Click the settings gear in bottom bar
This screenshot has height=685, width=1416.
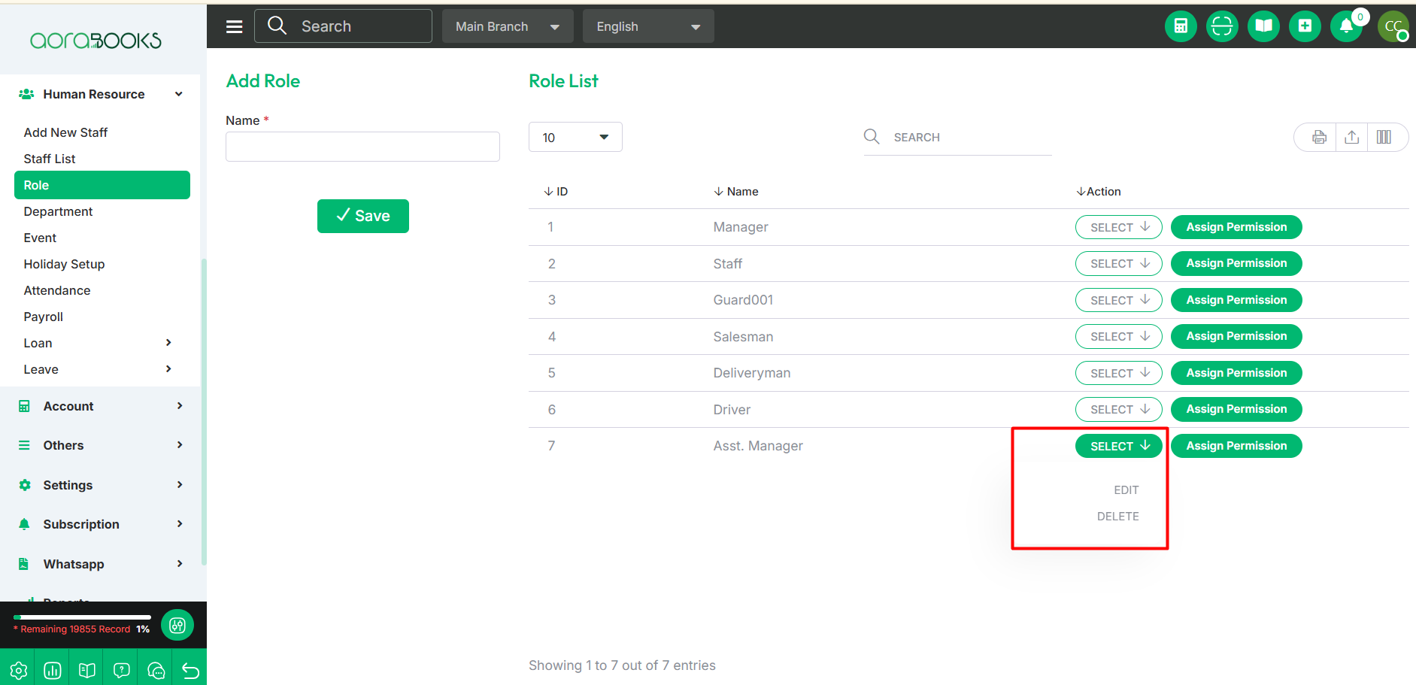[18, 670]
